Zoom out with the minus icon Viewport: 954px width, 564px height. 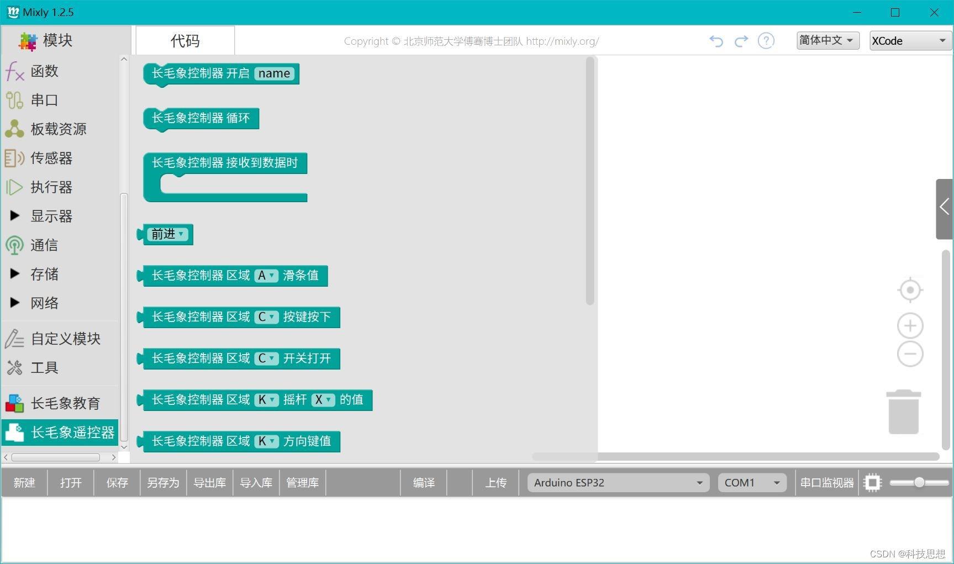pos(910,354)
